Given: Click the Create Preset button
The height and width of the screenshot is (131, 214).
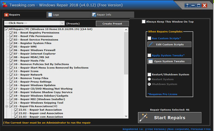Looking at the screenshot, I should pos(112,23).
